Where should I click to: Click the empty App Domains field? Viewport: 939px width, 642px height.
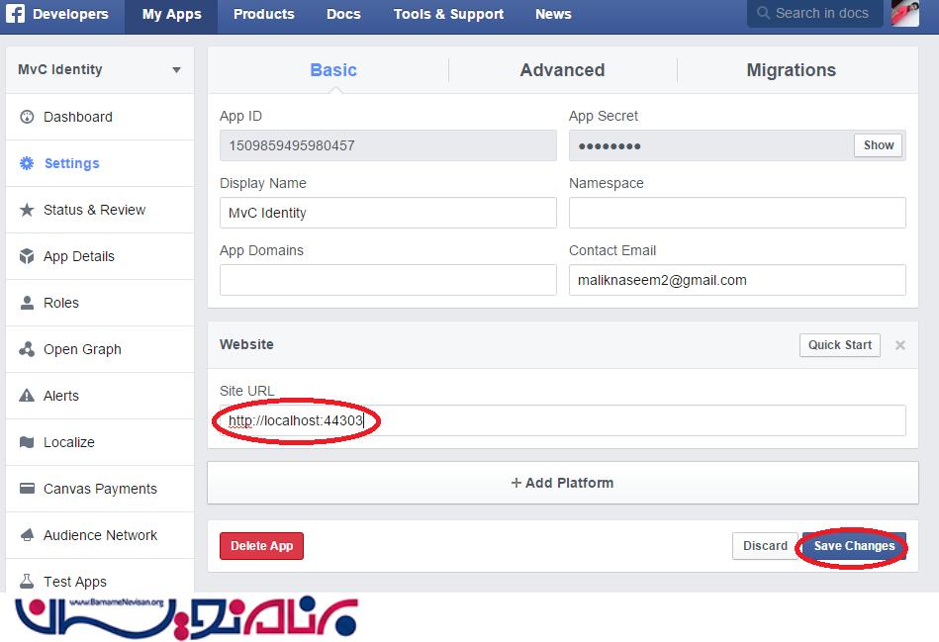pyautogui.click(x=388, y=280)
